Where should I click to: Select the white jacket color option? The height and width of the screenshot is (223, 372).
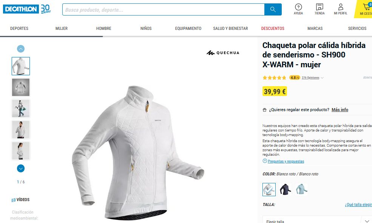pyautogui.click(x=269, y=189)
